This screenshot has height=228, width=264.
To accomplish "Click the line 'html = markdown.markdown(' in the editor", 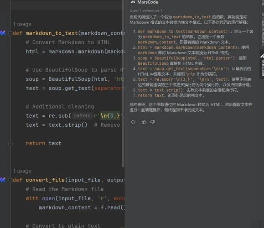I will point(75,52).
